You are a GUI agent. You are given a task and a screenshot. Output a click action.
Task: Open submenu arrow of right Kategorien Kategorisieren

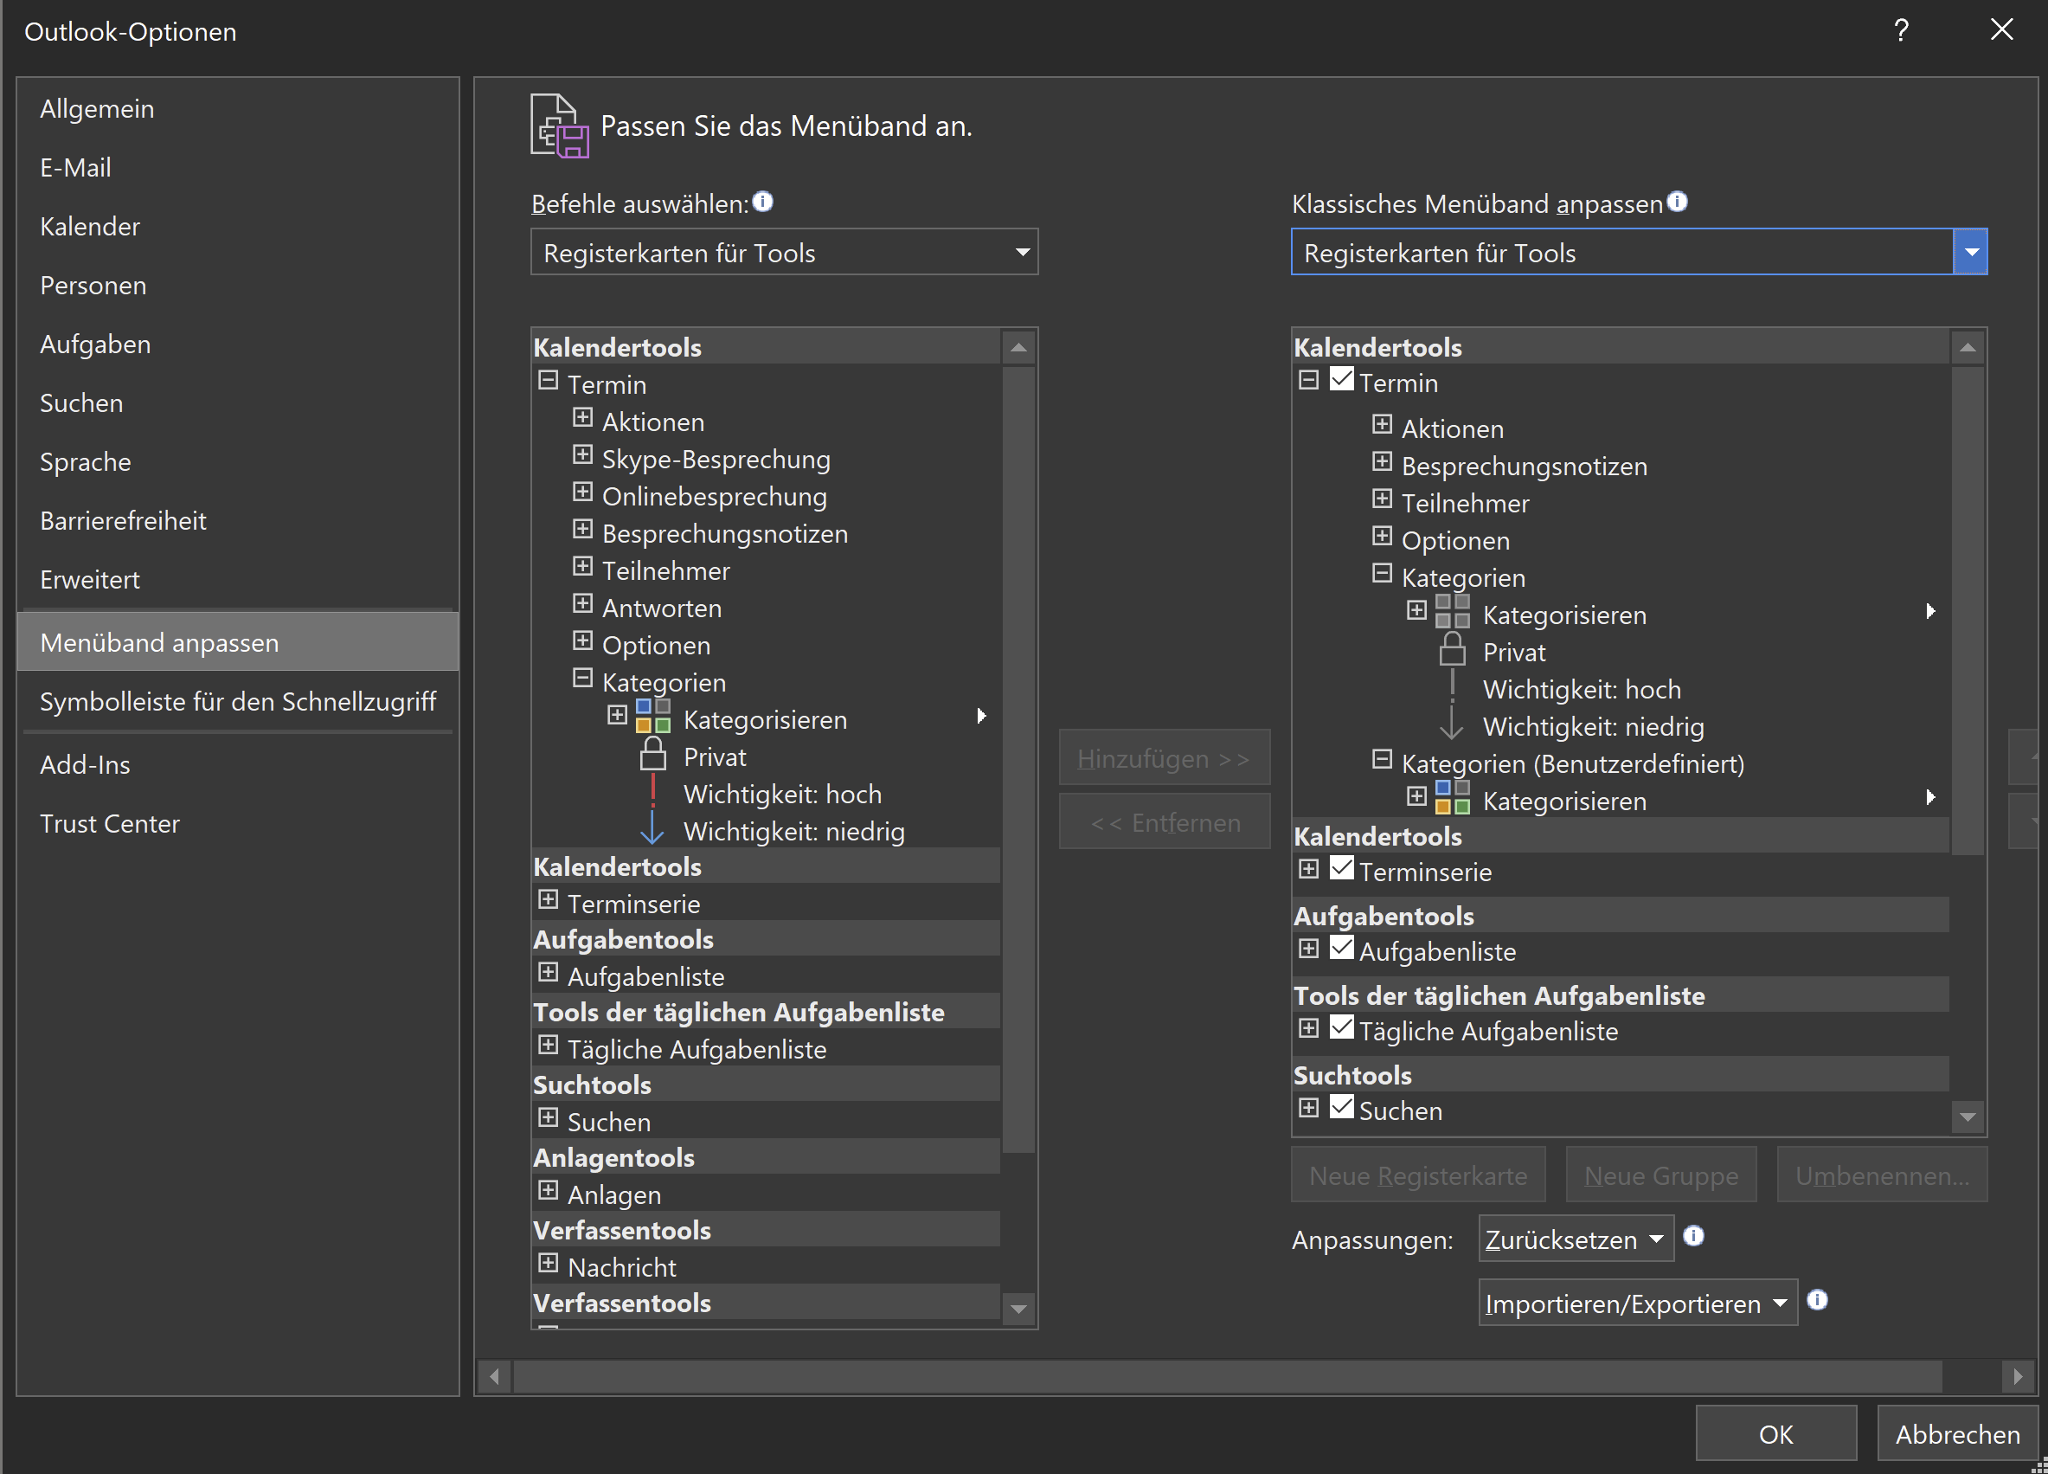(x=1929, y=611)
